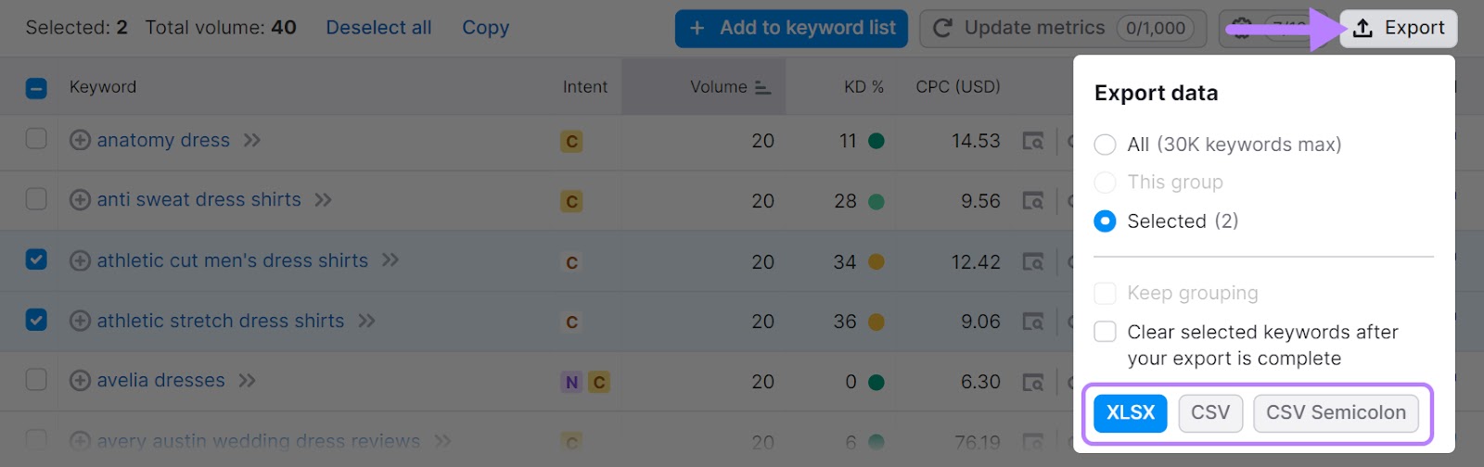Click double-chevron icon next to anatomy dress
The image size is (1484, 467).
[x=252, y=141]
